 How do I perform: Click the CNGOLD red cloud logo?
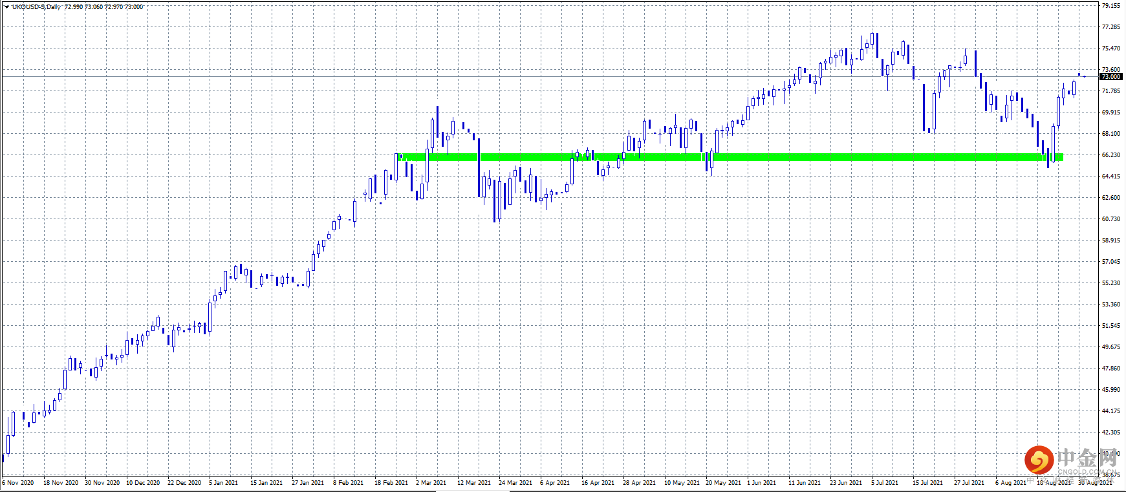1039,460
